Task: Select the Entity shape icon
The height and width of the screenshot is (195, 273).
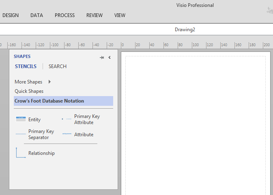Action: 21,119
